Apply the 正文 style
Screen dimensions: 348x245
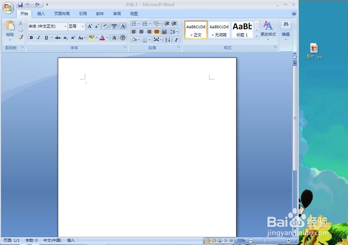pyautogui.click(x=196, y=30)
